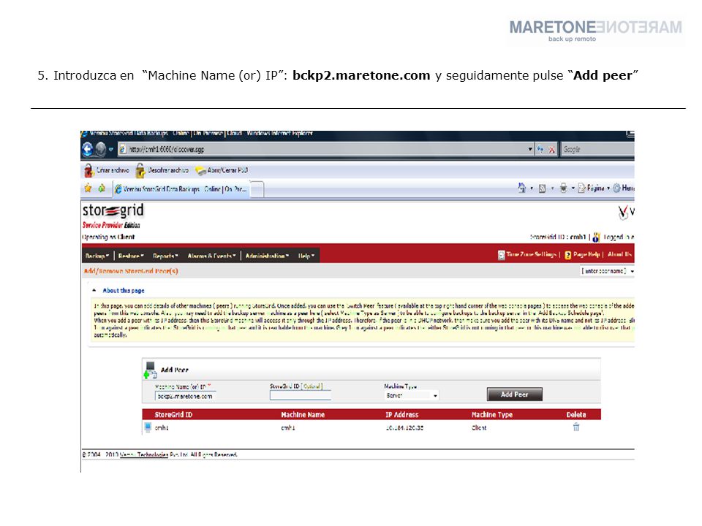This screenshot has width=702, height=526.
Task: Click the Refresh icon next to address bar
Action: pyautogui.click(x=540, y=149)
